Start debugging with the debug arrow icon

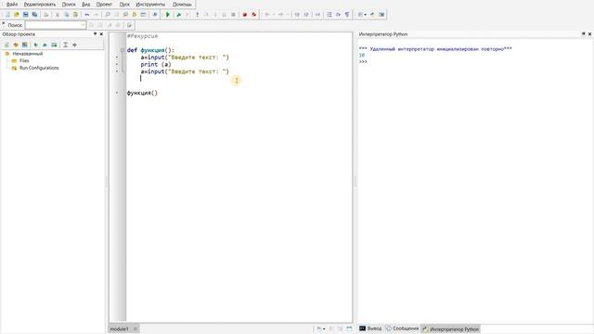(x=179, y=15)
